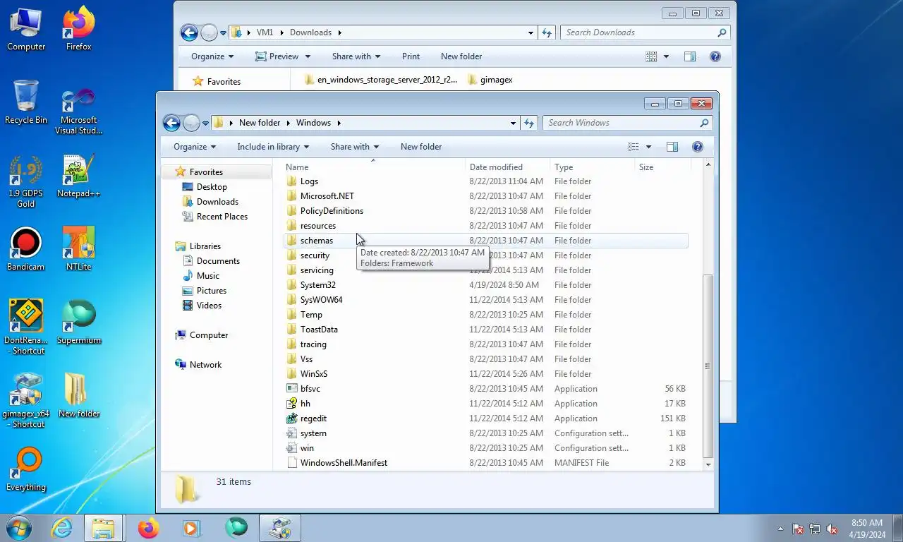
Task: Show hidden tray icons arrow
Action: click(x=780, y=529)
